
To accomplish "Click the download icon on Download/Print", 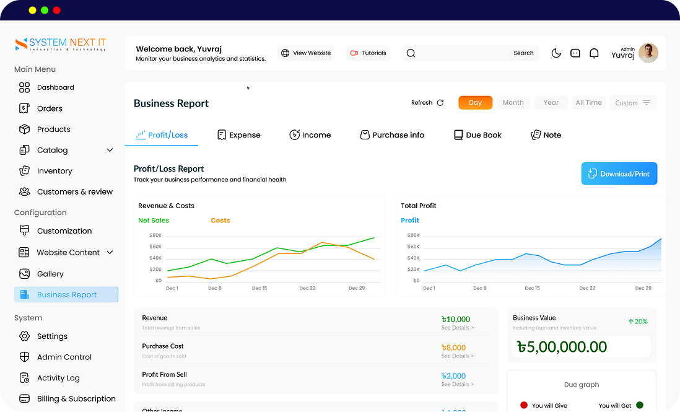I will [x=593, y=174].
